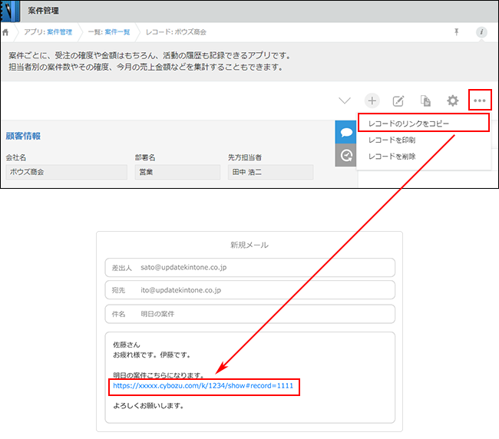Click the 宛先 recipient field
Image resolution: width=499 pixels, height=439 pixels.
click(x=250, y=290)
